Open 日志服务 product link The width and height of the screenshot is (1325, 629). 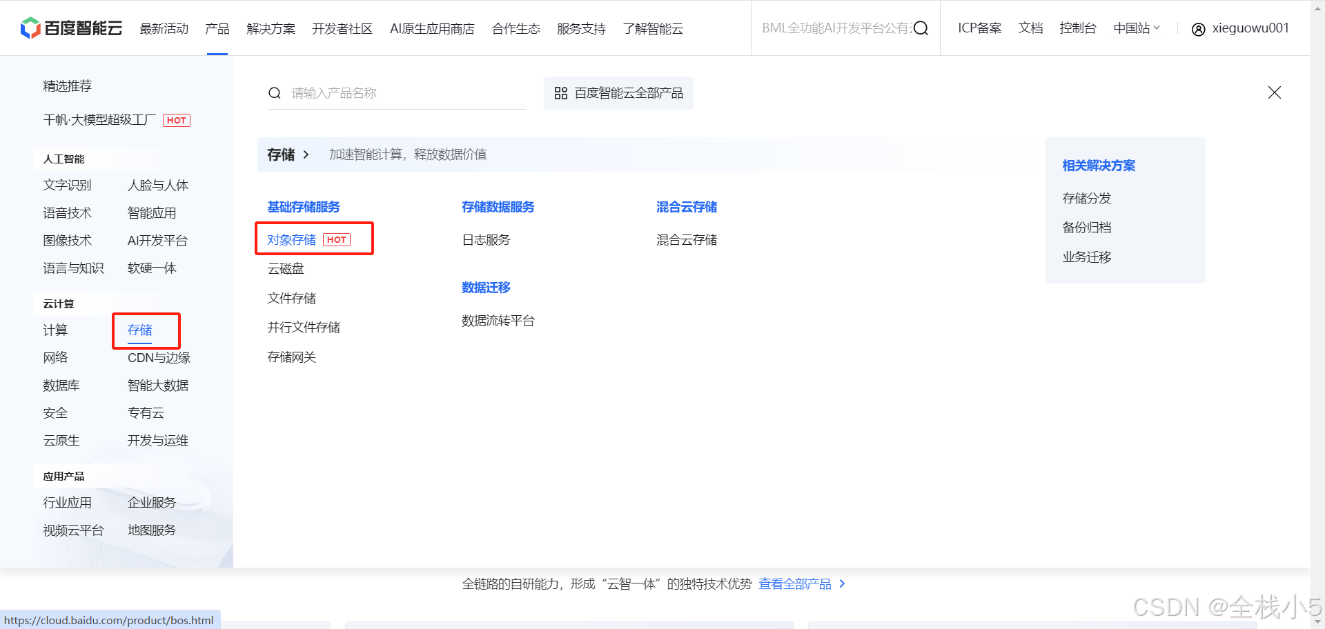pos(486,240)
